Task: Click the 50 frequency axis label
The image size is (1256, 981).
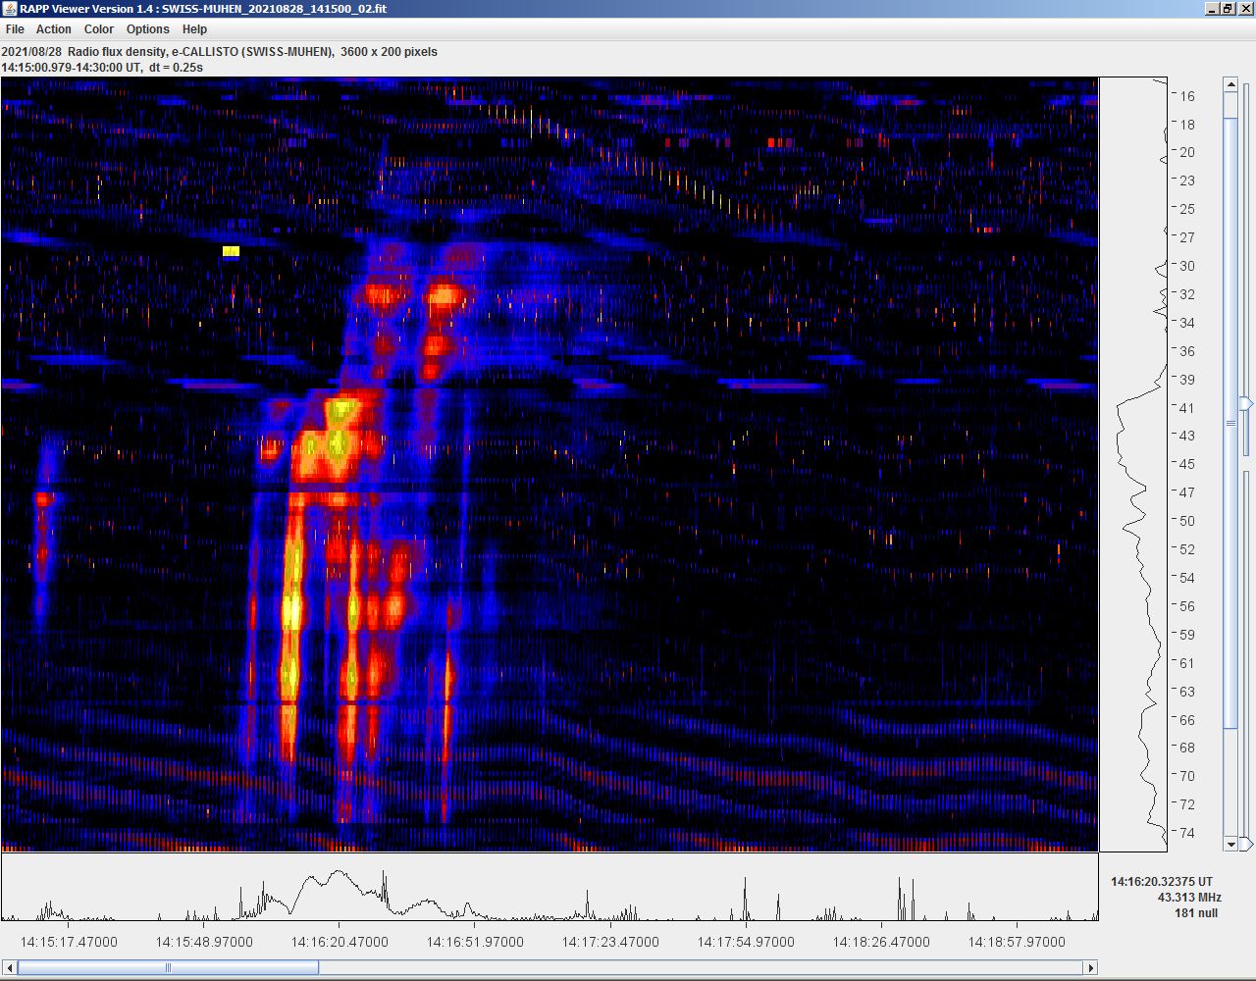Action: coord(1187,521)
